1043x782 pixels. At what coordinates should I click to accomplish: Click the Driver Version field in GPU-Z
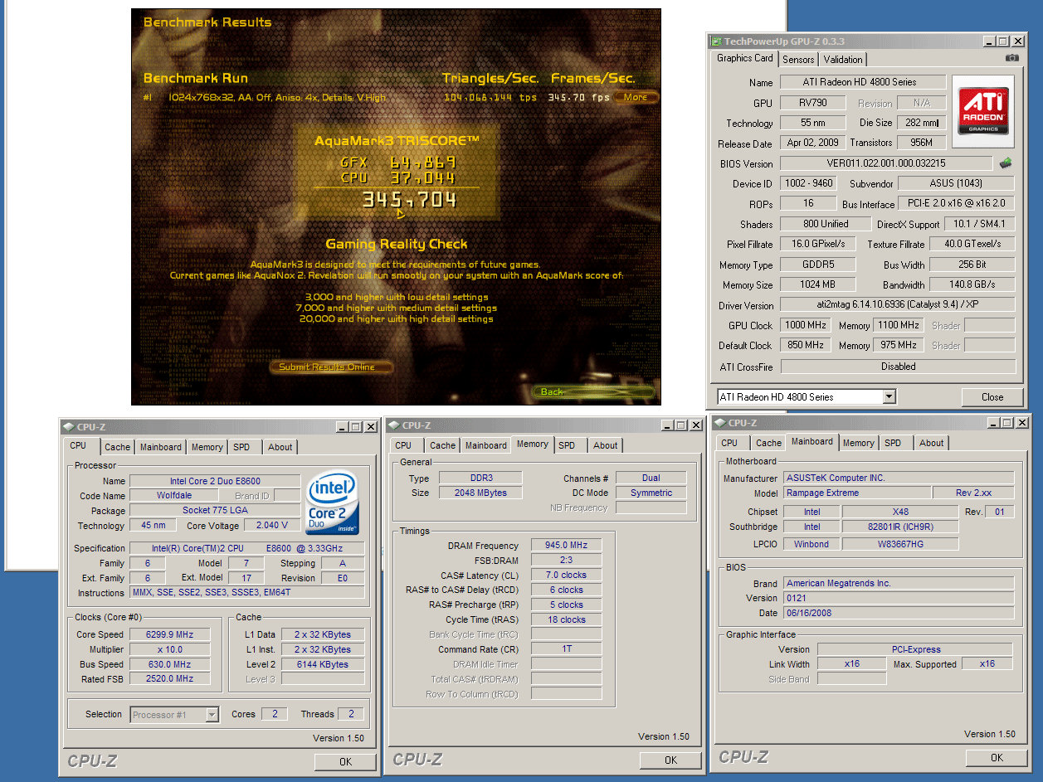[x=898, y=305]
